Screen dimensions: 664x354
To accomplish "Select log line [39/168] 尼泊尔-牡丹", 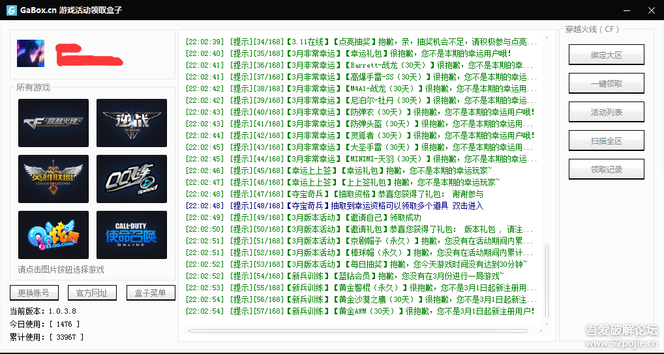I will [361, 101].
